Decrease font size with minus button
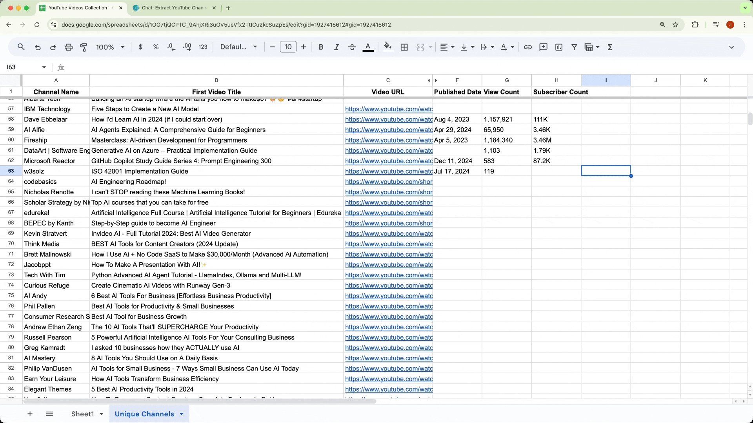This screenshot has width=753, height=423. coord(272,47)
